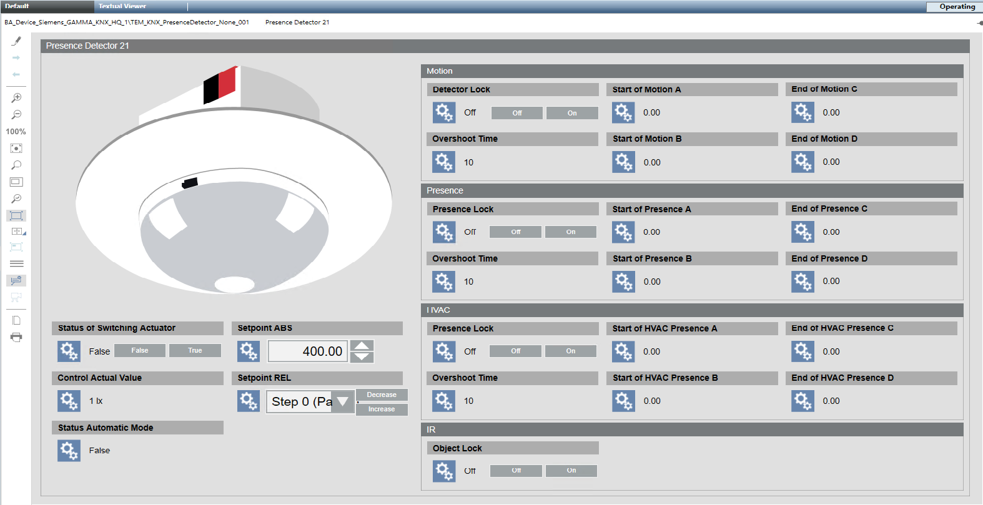Set Presence Lock to Off in Presence section
Image resolution: width=983 pixels, height=505 pixels.
point(515,232)
